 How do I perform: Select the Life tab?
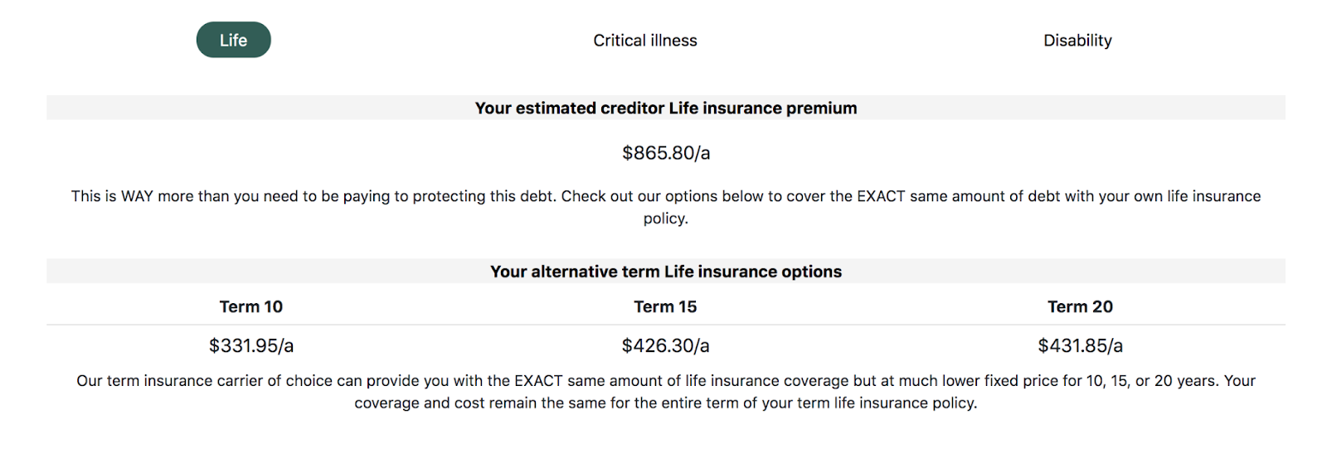click(x=233, y=40)
